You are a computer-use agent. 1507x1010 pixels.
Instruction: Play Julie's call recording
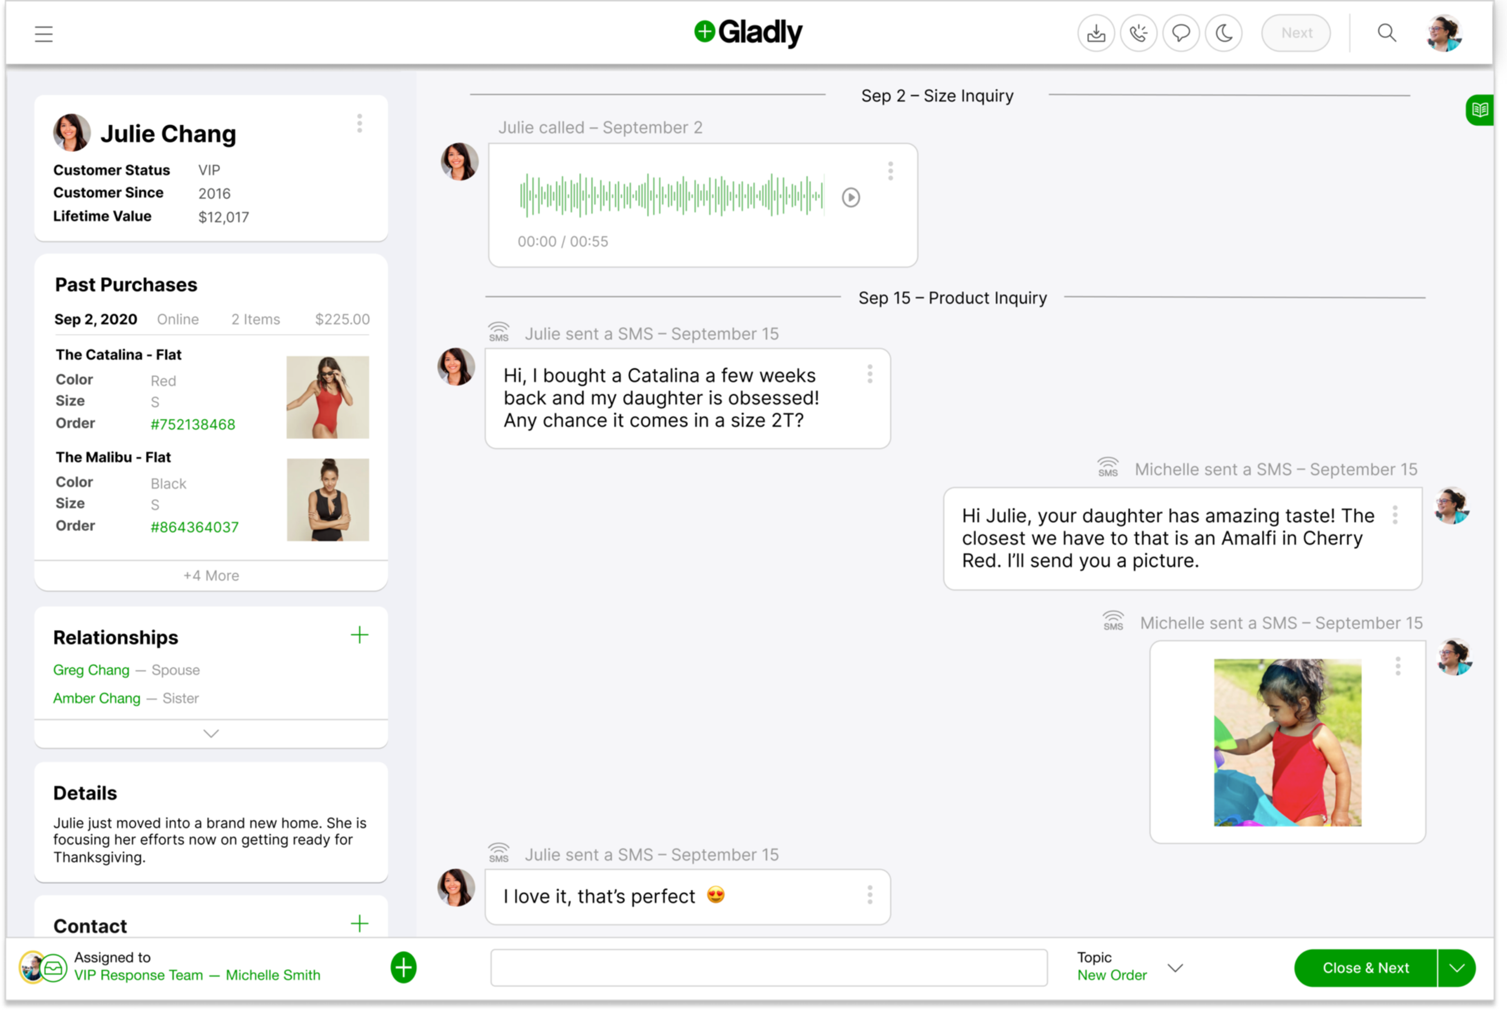click(850, 197)
